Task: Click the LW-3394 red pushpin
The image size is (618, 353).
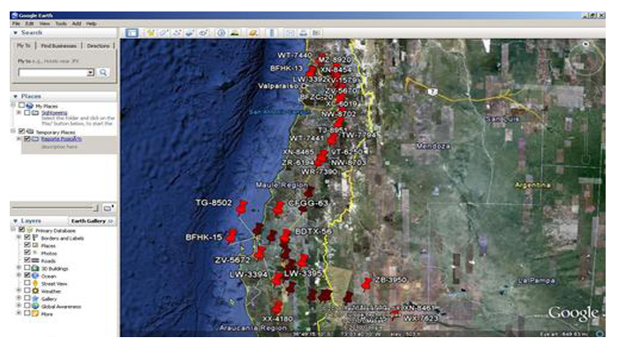Action: (277, 280)
